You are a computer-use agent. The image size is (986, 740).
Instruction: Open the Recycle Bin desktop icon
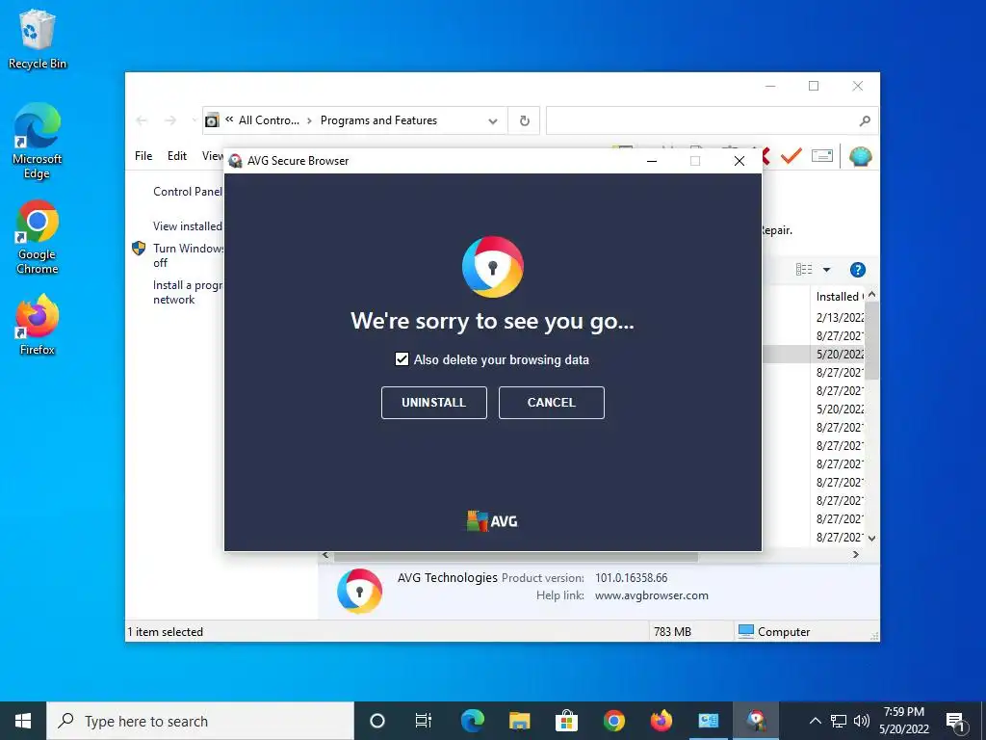[38, 40]
